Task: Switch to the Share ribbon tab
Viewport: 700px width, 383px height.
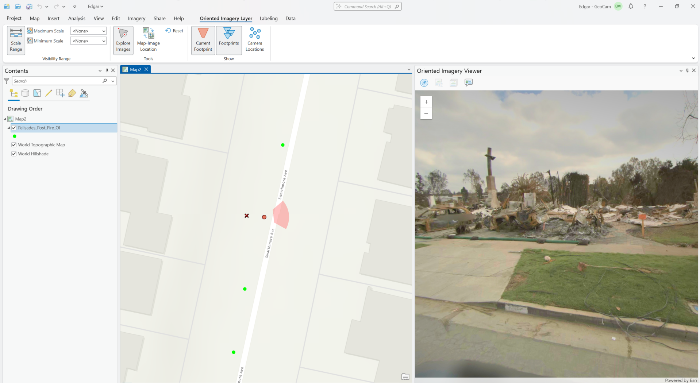Action: 159,18
